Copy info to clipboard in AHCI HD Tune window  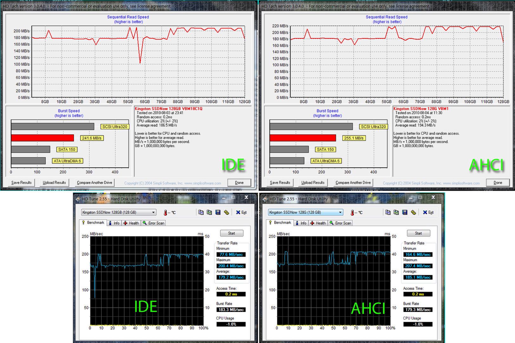point(388,212)
